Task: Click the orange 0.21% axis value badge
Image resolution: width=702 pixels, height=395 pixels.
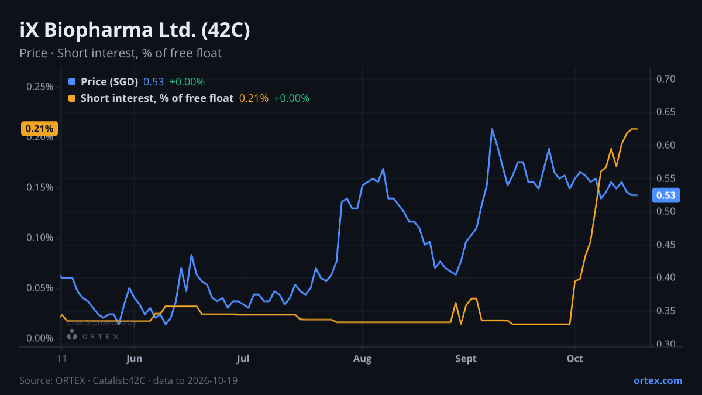Action: tap(40, 129)
